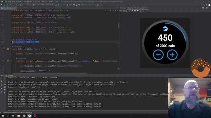Click the Search Everywhere magnifier icon
The height and width of the screenshot is (118, 211).
coord(204,5)
